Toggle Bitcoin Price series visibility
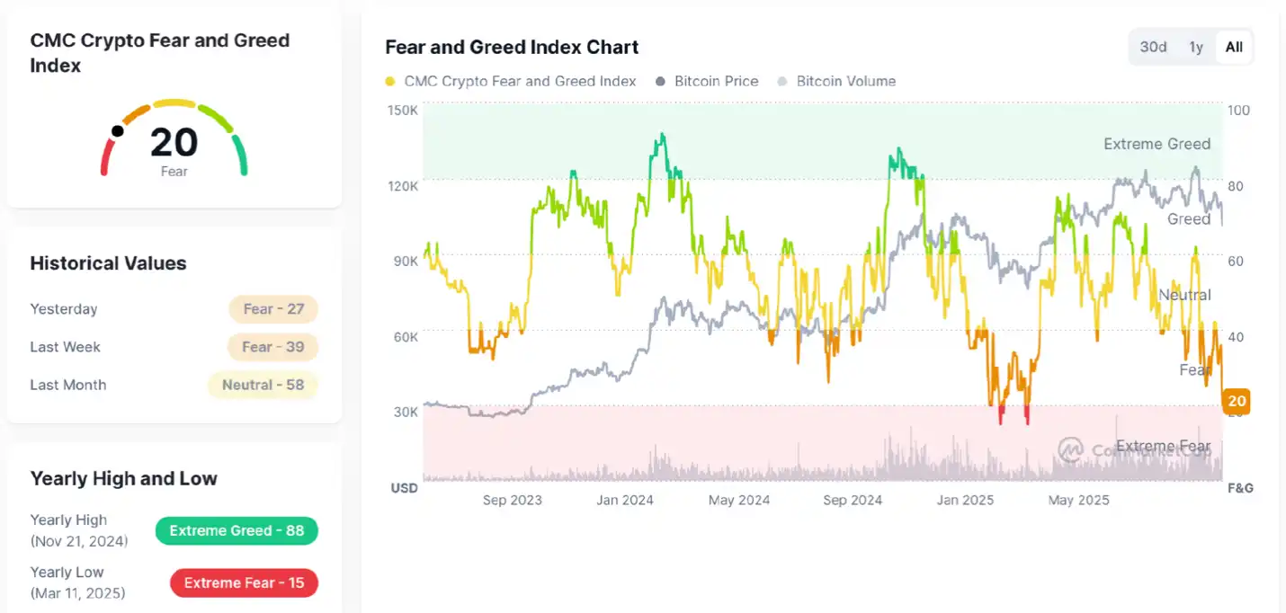Image resolution: width=1286 pixels, height=613 pixels. tap(708, 81)
